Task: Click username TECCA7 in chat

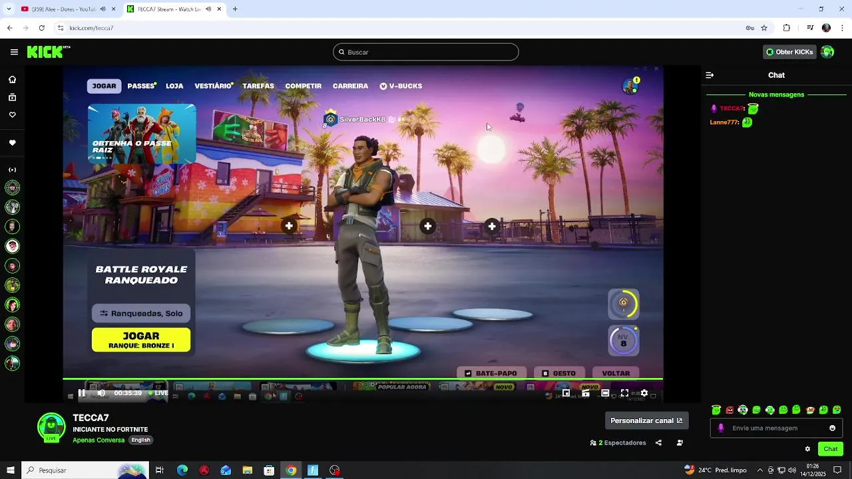Action: pos(732,108)
